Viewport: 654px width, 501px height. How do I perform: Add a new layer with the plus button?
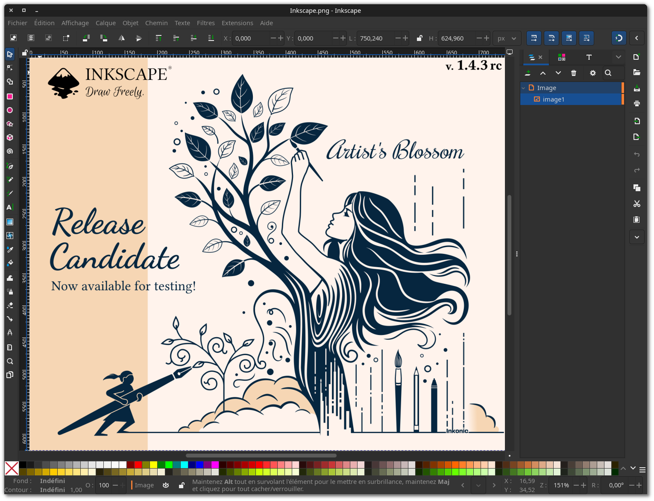(527, 73)
